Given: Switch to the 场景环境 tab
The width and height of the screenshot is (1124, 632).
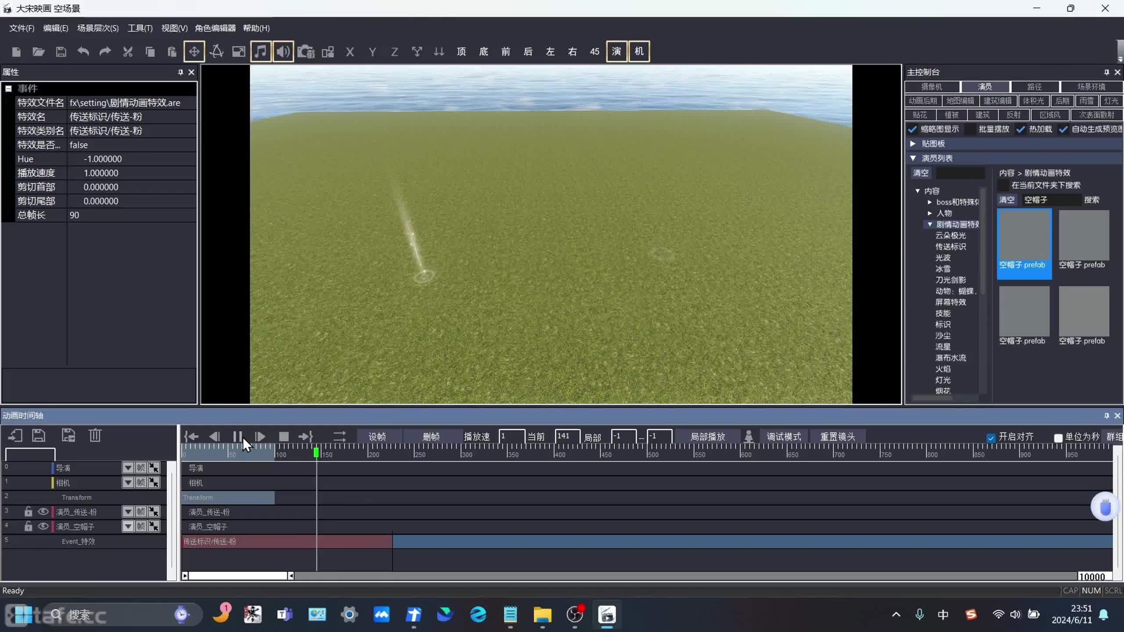Looking at the screenshot, I should [x=1091, y=87].
